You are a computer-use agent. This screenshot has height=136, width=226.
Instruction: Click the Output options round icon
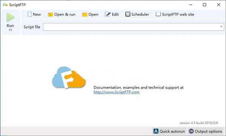coord(191,131)
